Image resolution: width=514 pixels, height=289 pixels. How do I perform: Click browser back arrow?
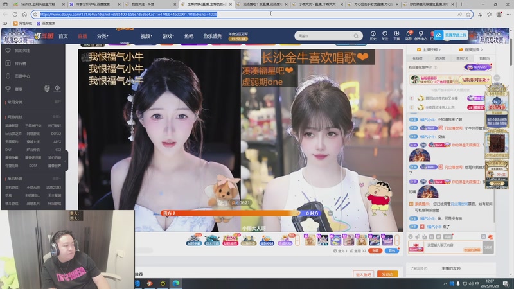pyautogui.click(x=5, y=14)
